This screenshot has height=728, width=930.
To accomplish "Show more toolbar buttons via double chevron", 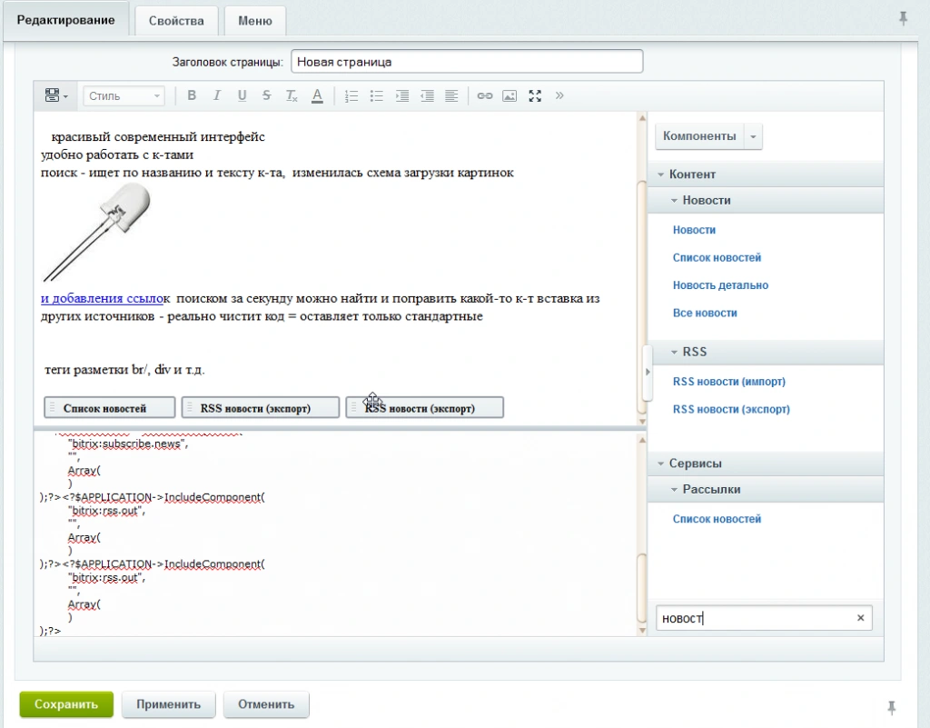I will click(559, 95).
